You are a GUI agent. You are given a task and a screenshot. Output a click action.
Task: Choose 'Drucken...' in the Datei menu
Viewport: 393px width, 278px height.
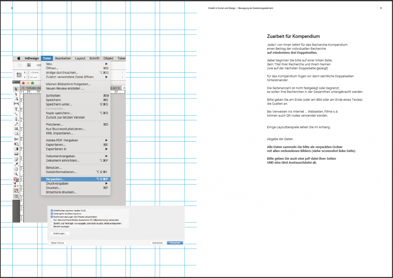[x=76, y=188]
